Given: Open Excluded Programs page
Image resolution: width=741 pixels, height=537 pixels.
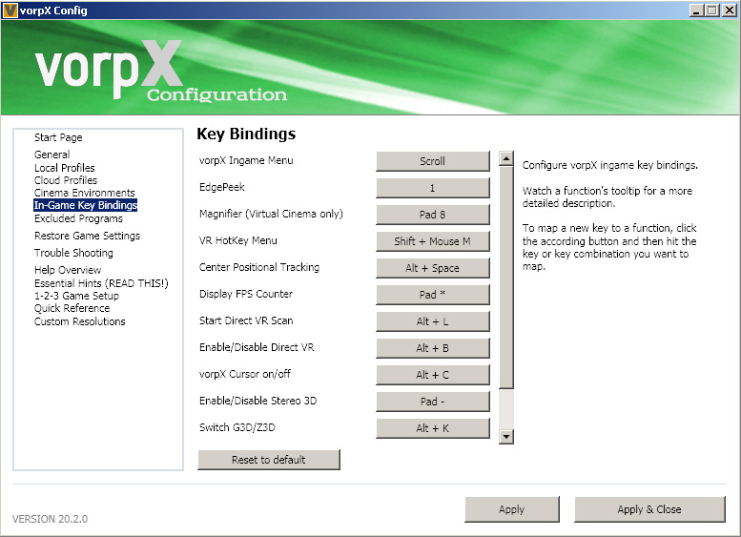Looking at the screenshot, I should click(78, 218).
